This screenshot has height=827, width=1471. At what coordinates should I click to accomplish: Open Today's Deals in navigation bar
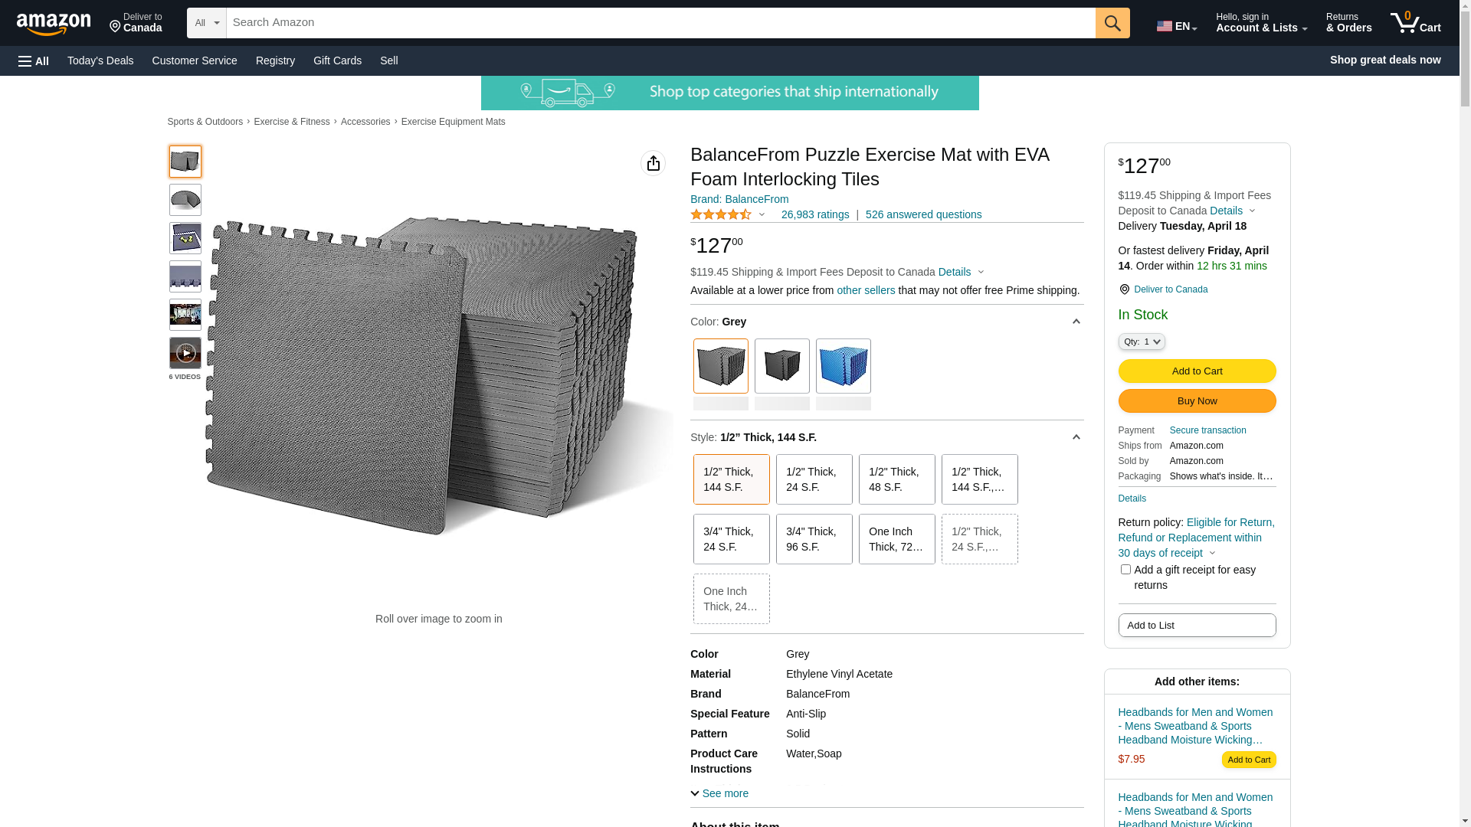tap(100, 60)
